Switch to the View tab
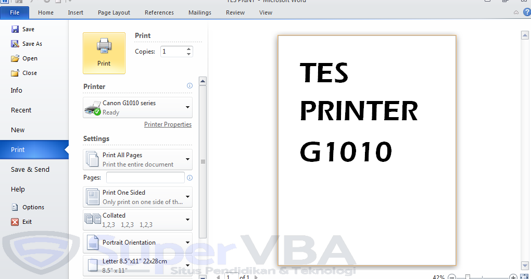 [x=266, y=12]
